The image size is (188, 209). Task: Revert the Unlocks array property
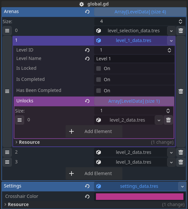click(87, 101)
